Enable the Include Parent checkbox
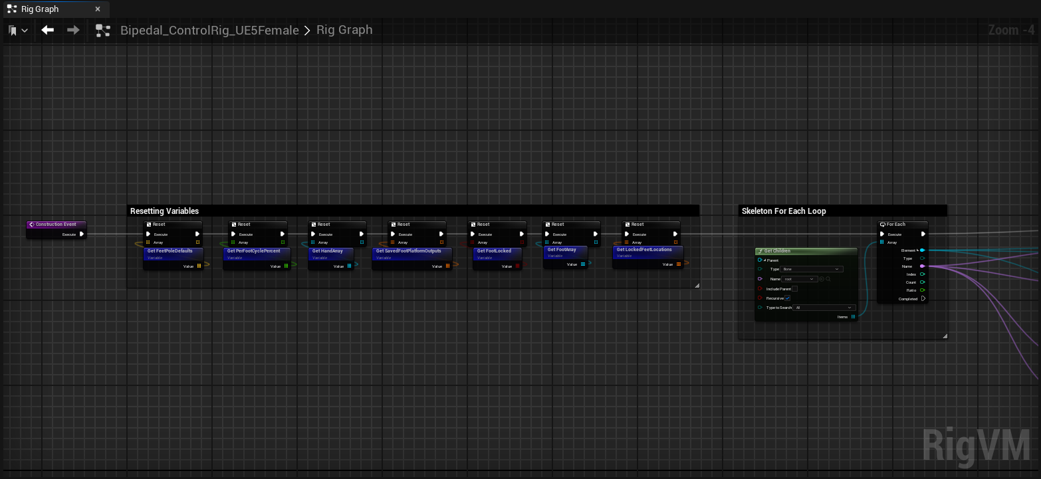 pyautogui.click(x=794, y=288)
